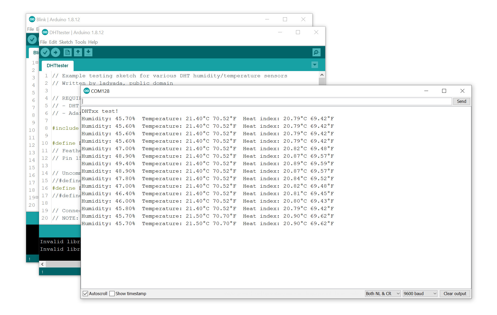The height and width of the screenshot is (315, 497).
Task: Open the line ending dropdown Both NL & CR
Action: point(383,294)
